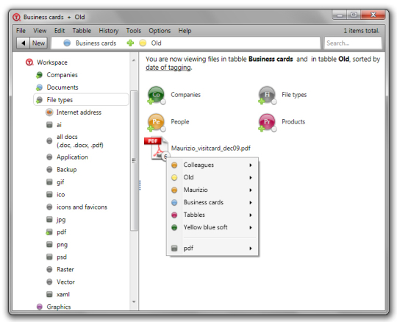397x322 pixels.
Task: Choose Old entry in context menu
Action: [212, 177]
